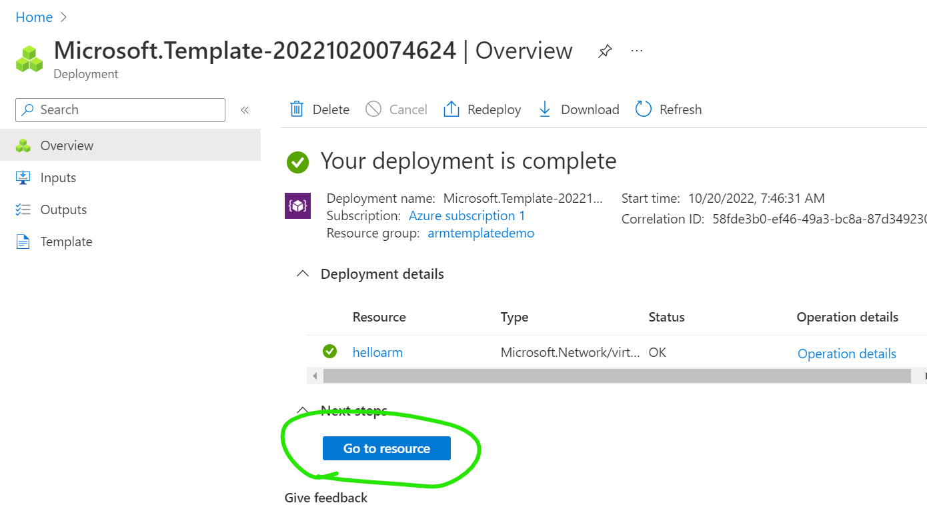
Task: Collapse the Next steps section
Action: [303, 410]
